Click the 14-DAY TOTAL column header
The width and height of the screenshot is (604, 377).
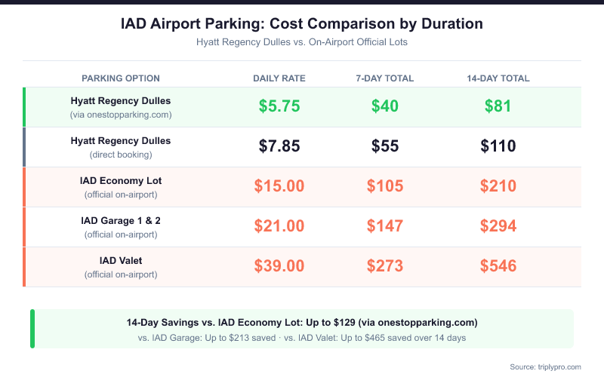click(498, 78)
